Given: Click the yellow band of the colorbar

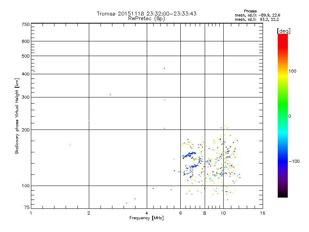Looking at the screenshot, I should (x=283, y=76).
